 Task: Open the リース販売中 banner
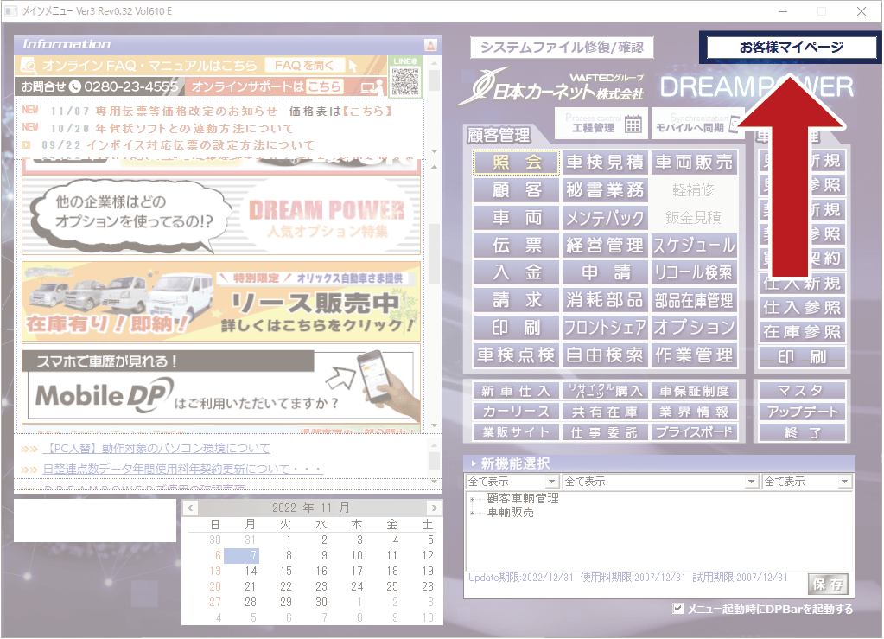tap(221, 302)
